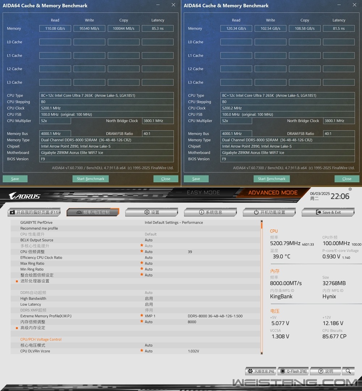362x391 pixels.
Task: Click the favorite star beside 多核心性能提升
Action: 142,246
